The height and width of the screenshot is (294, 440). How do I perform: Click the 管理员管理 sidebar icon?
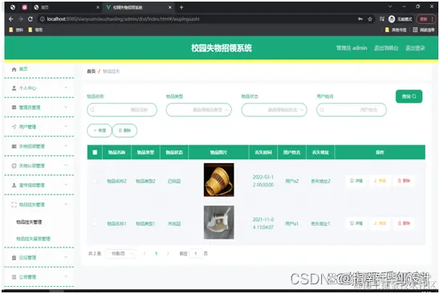pos(14,108)
